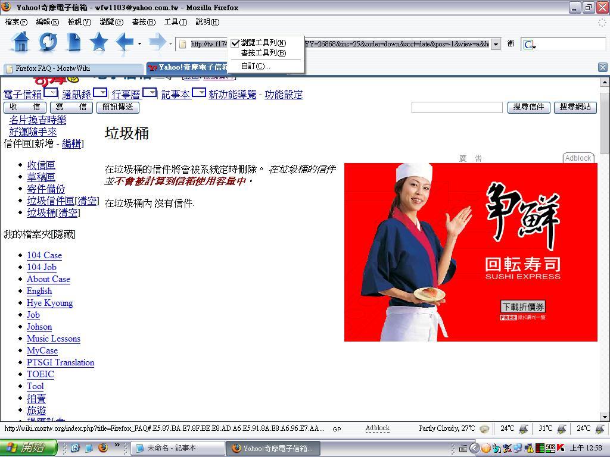Open the 104 Case folder
Image resolution: width=610 pixels, height=457 pixels.
click(x=44, y=255)
